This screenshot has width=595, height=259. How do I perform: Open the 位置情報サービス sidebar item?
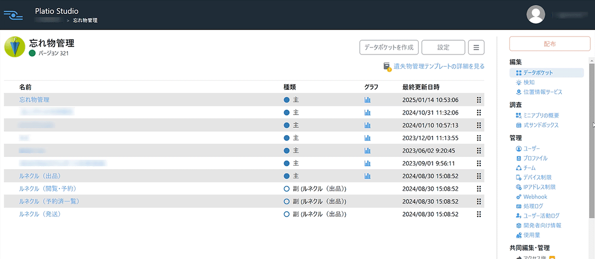(542, 92)
